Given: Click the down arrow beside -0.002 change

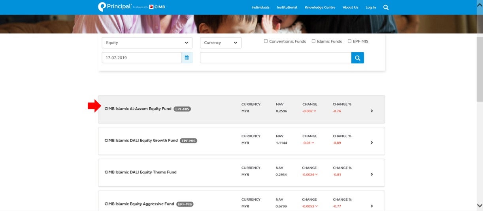Looking at the screenshot, I should click(x=315, y=111).
